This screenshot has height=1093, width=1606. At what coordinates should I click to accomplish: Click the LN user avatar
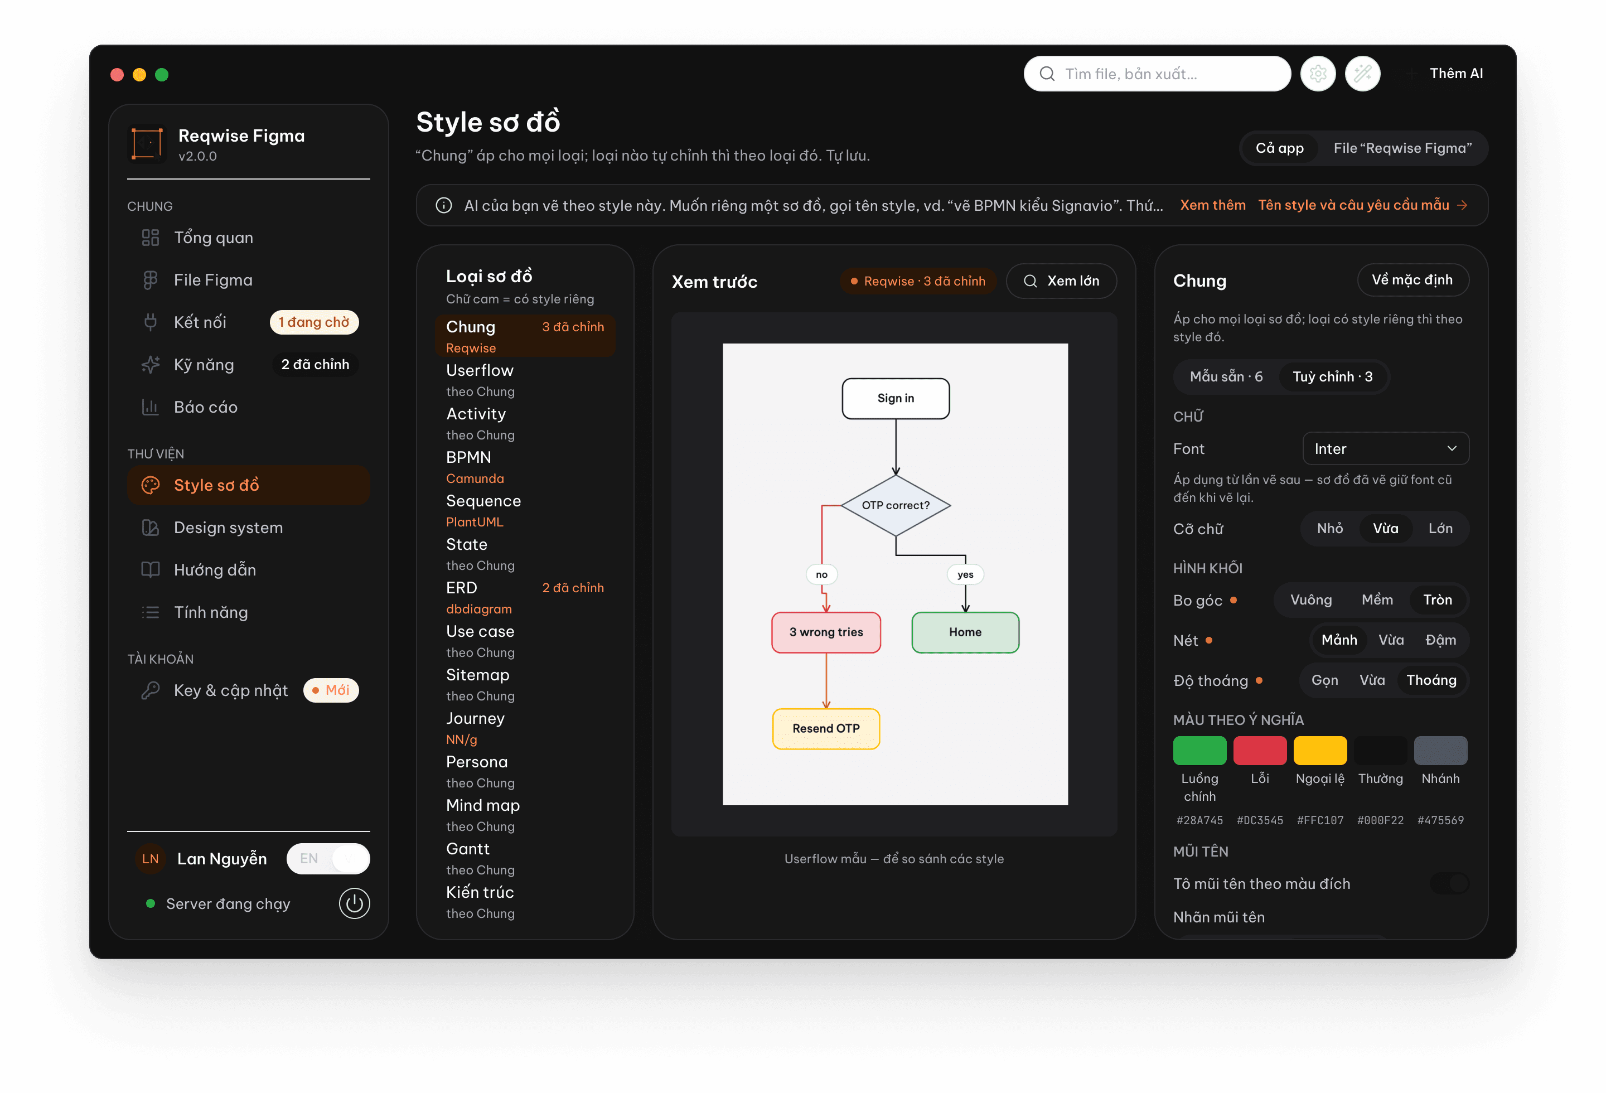pos(150,859)
